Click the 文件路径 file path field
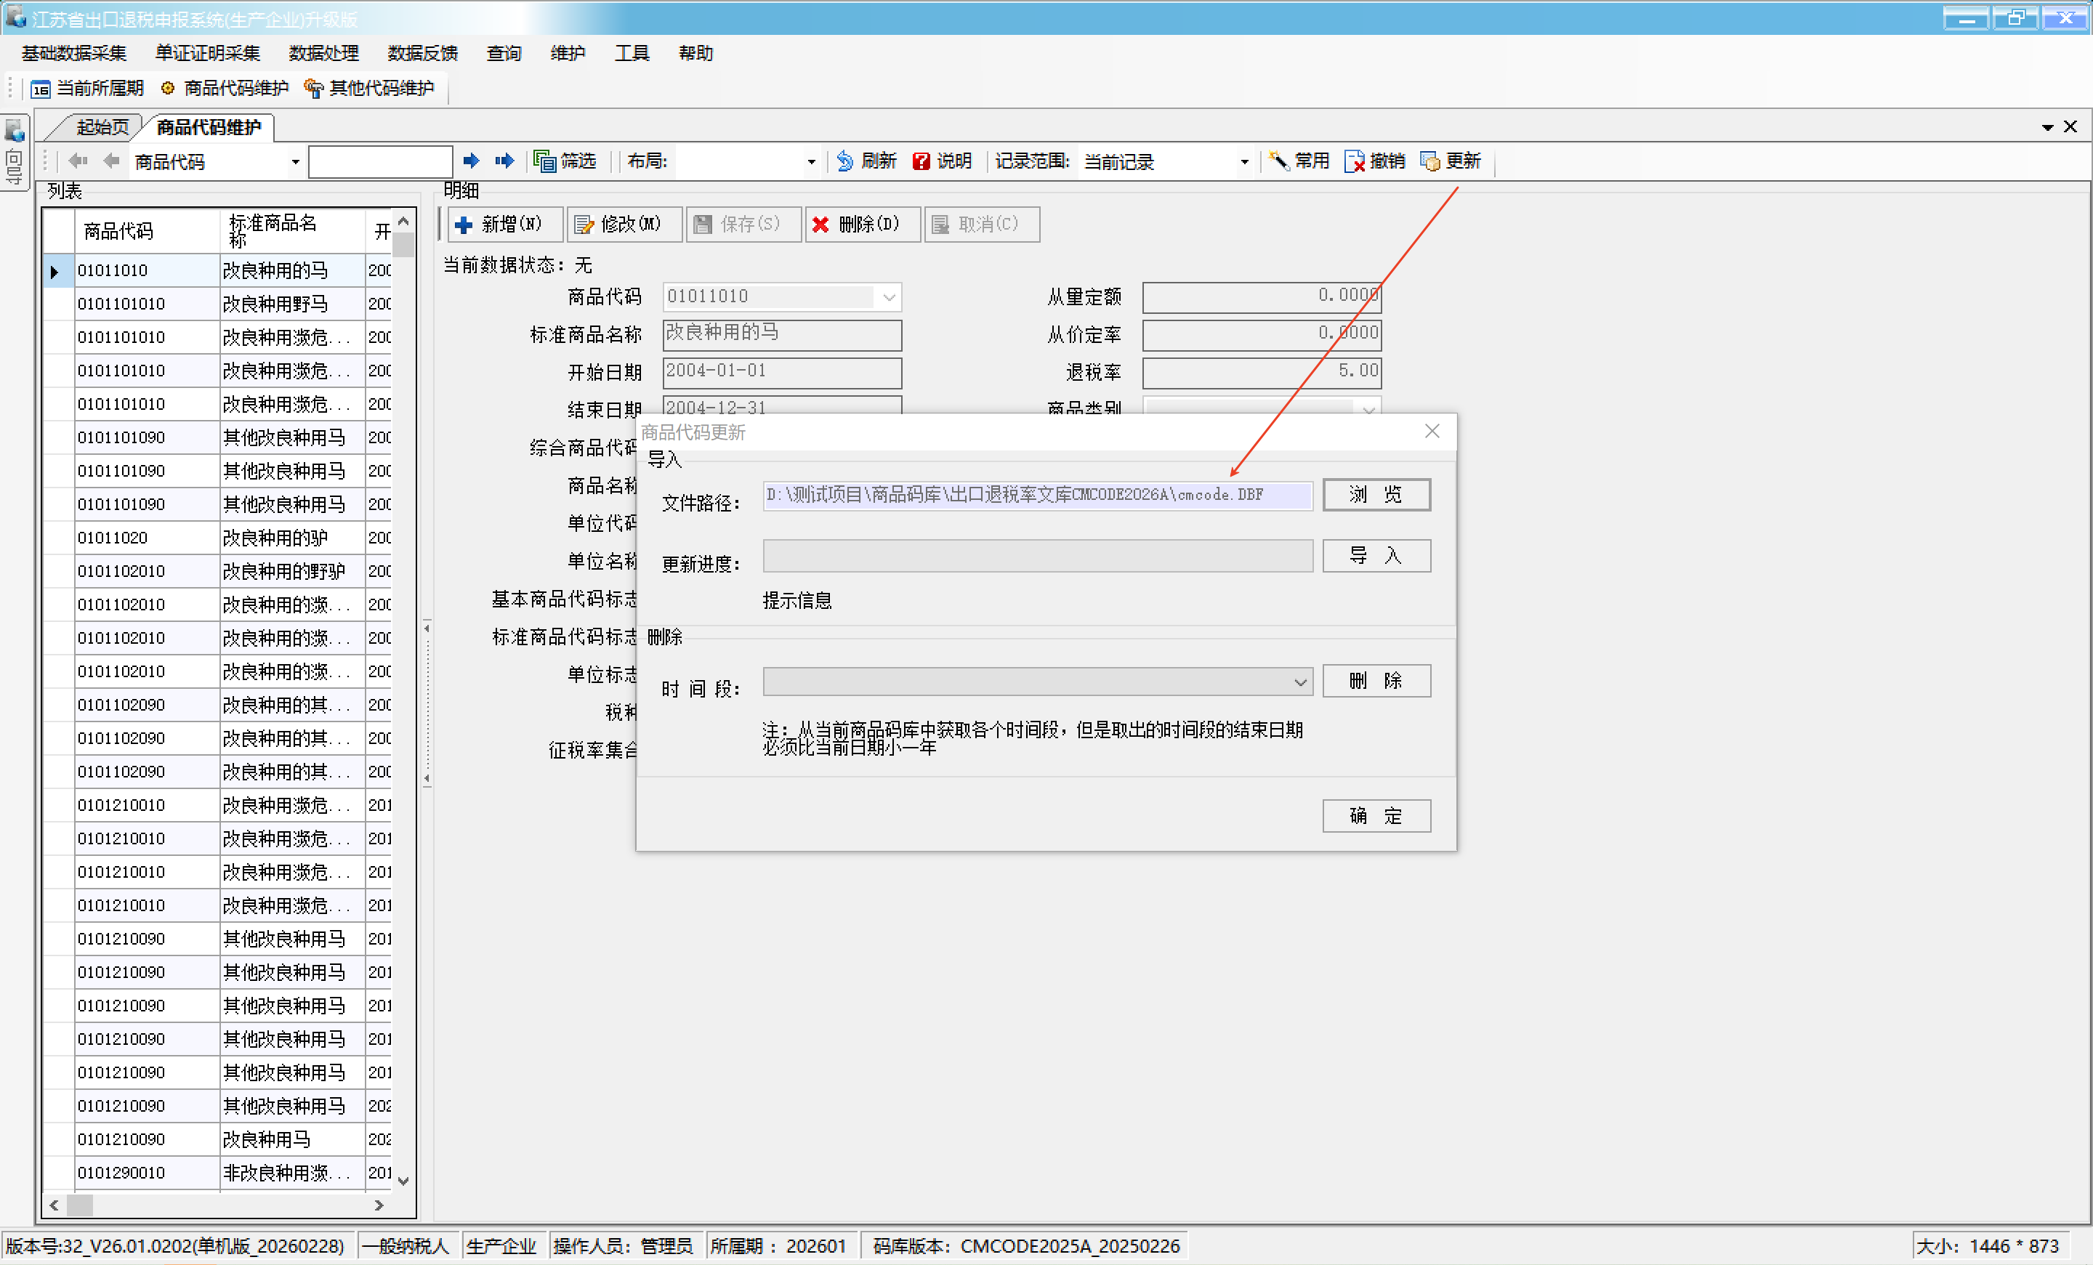The image size is (2093, 1265). pyautogui.click(x=1036, y=494)
